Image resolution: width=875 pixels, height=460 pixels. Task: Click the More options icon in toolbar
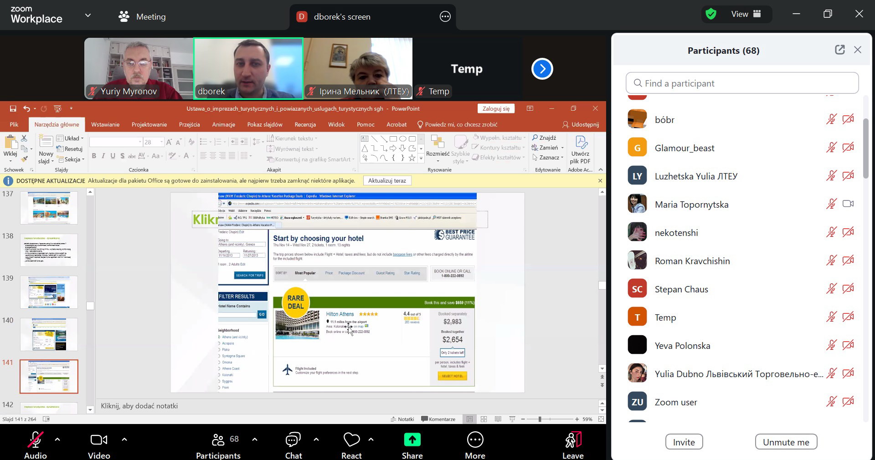click(x=475, y=440)
